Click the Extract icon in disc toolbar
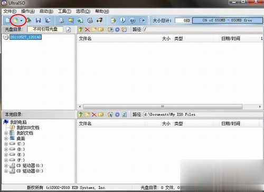264x192 pixels. pyautogui.click(x=110, y=29)
